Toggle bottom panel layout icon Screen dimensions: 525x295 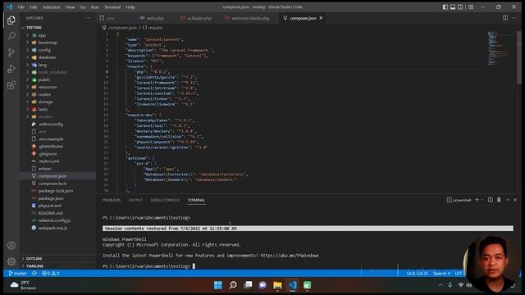coord(453,7)
